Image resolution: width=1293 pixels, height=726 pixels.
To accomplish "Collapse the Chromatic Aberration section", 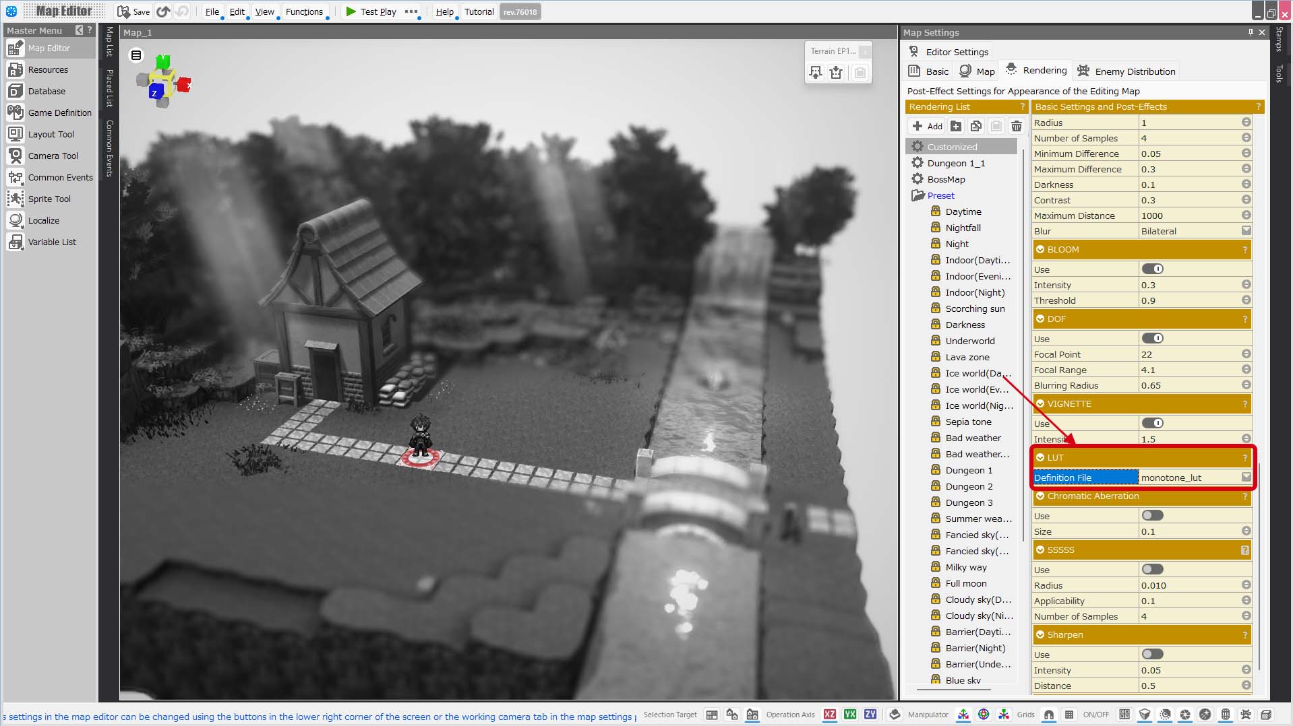I will pos(1040,496).
